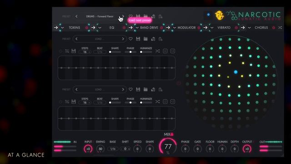291x164 pixels.
Task: Open the top preset browser folder
Action: (x=145, y=16)
